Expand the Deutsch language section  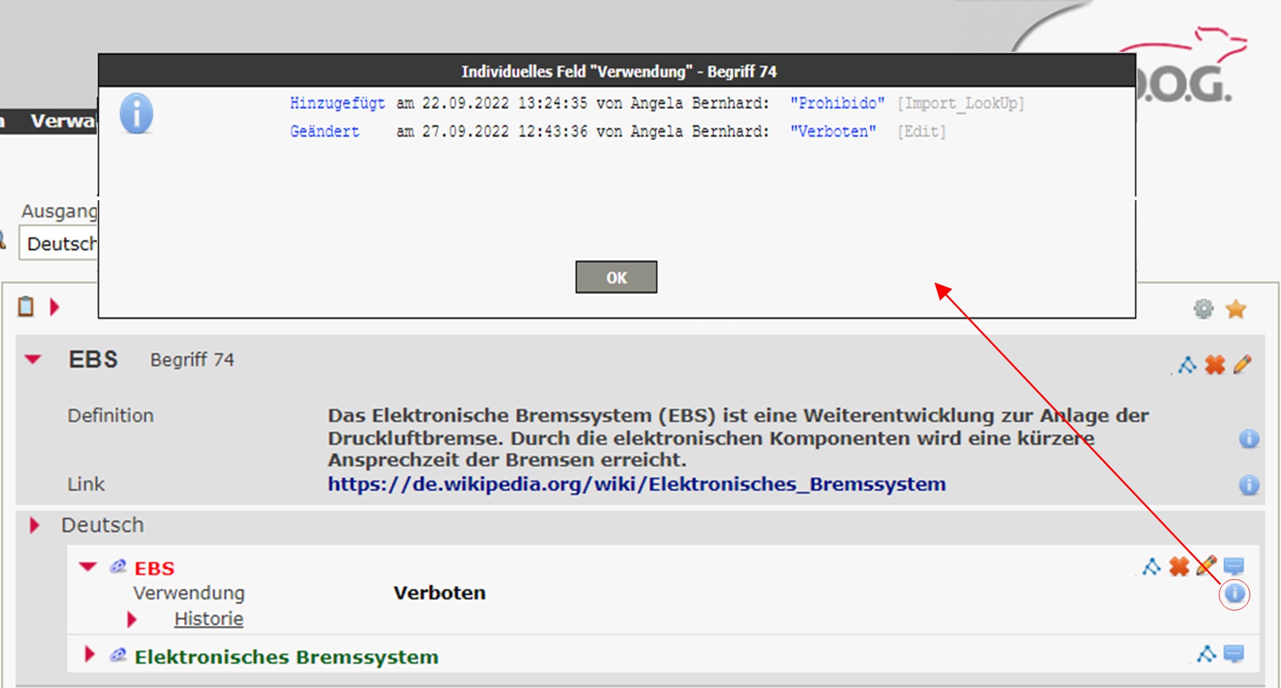click(x=35, y=525)
